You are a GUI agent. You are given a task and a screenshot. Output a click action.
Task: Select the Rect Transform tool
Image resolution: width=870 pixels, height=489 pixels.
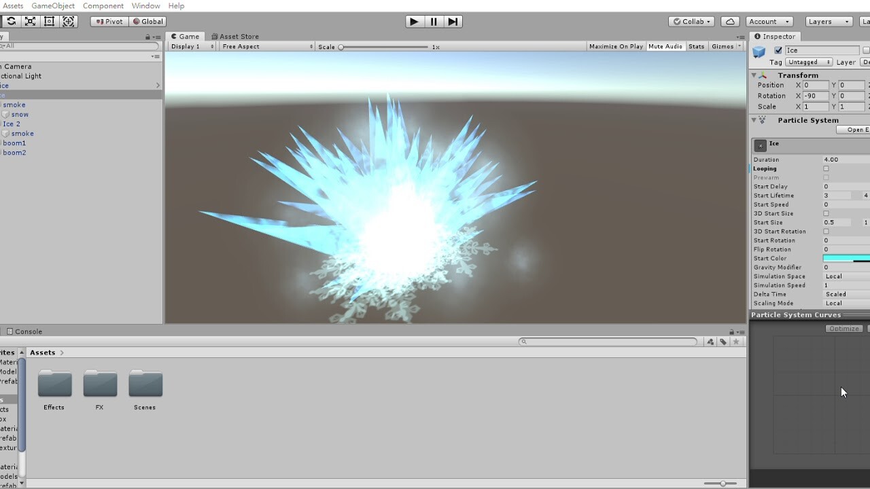49,21
